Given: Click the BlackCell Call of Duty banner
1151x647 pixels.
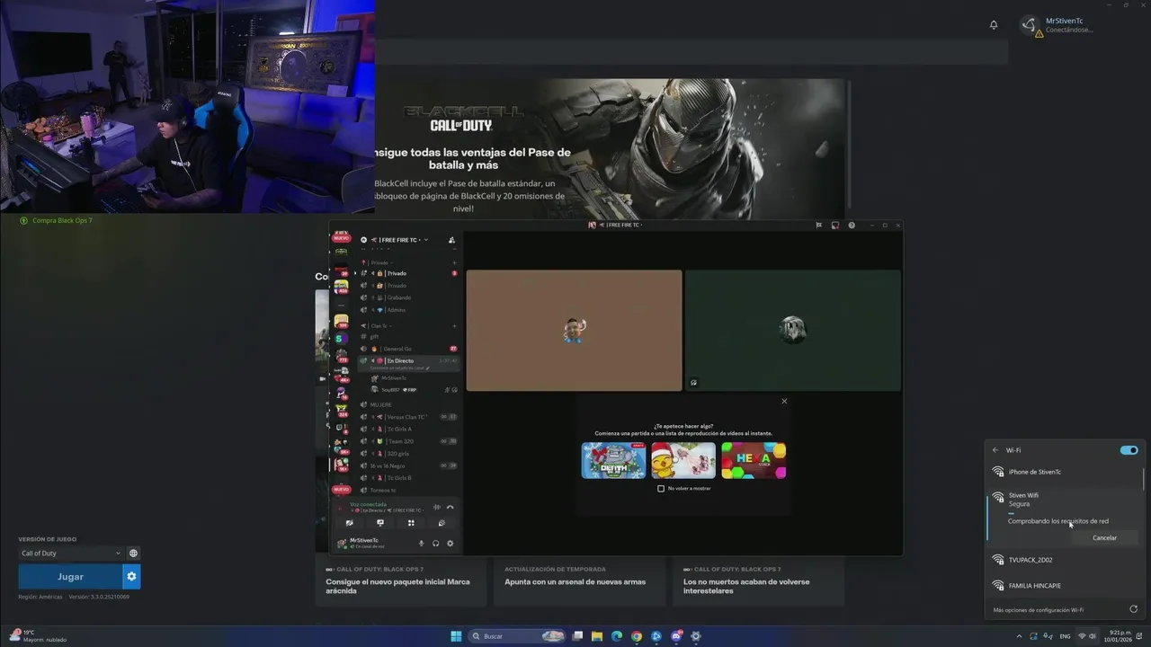Looking at the screenshot, I should coord(611,149).
